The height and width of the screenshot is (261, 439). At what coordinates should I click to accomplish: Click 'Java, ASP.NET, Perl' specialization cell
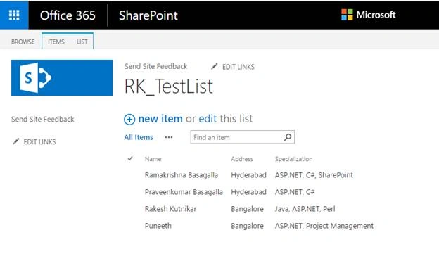(305, 209)
